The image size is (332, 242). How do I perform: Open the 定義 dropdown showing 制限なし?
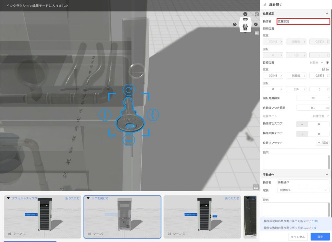(x=303, y=190)
